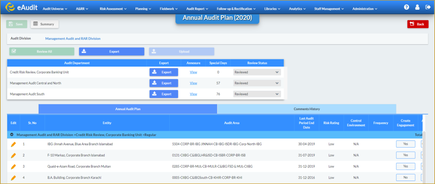Screen dimensions: 435x184
Task: Collapse the Credit Risk Review Regular group
Action: click(12, 135)
